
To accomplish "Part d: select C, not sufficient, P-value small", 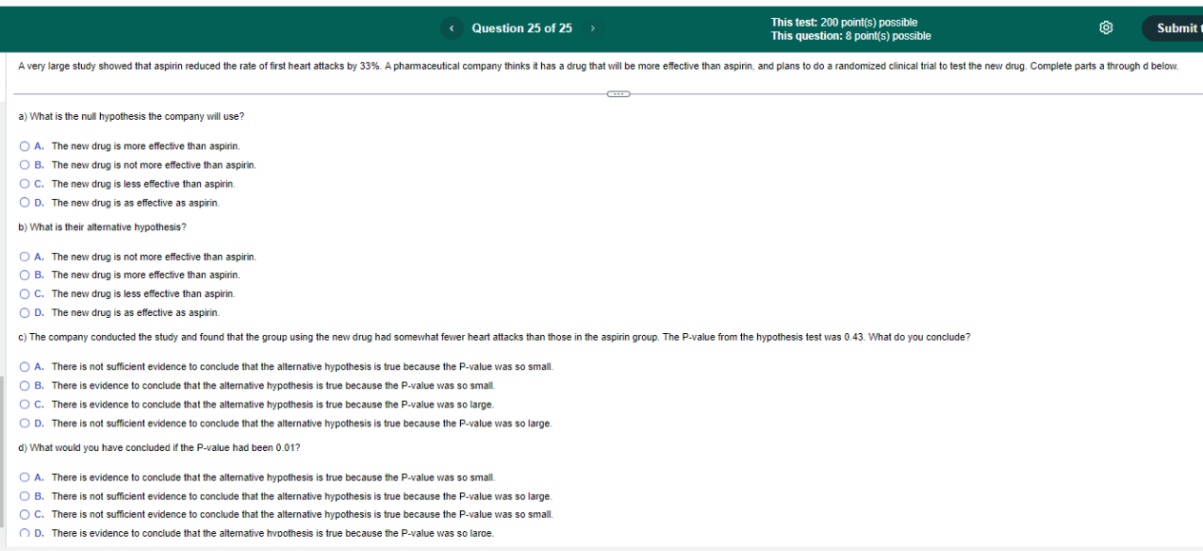I will click(x=25, y=514).
